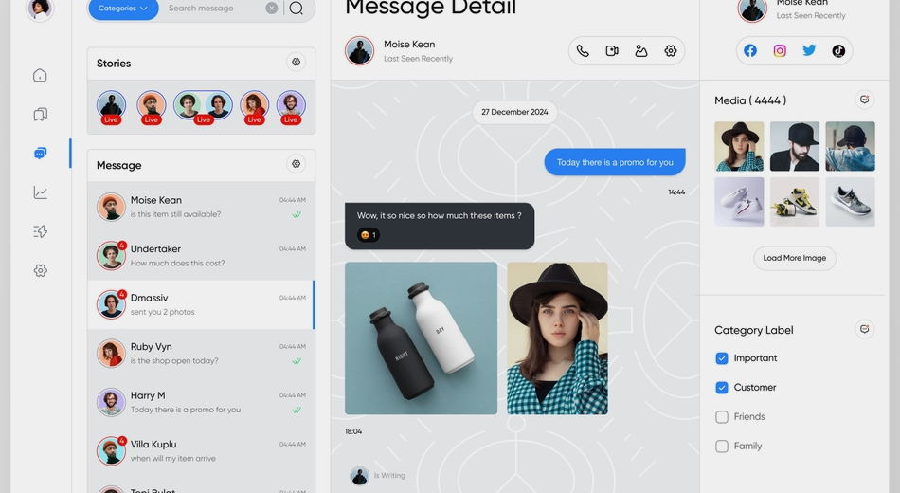Image resolution: width=900 pixels, height=493 pixels.
Task: Open the Dmassiv conversation
Action: pyautogui.click(x=201, y=304)
